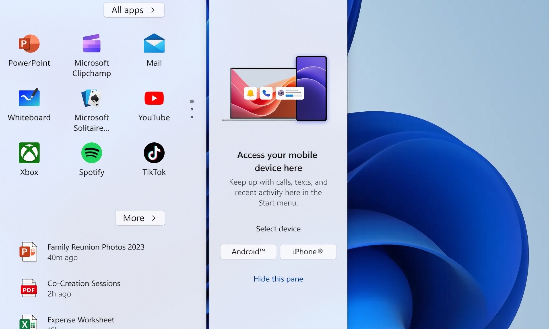Open Spotify app
This screenshot has height=329, width=549.
[91, 159]
